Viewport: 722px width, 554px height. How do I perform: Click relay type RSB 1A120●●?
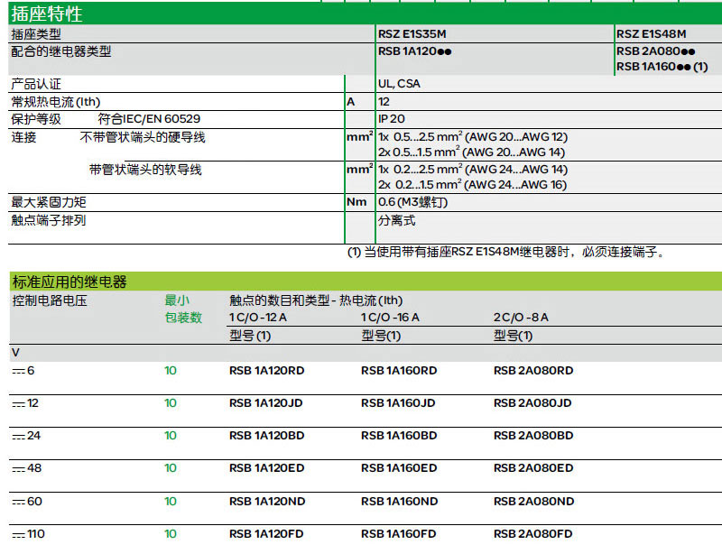[x=414, y=51]
